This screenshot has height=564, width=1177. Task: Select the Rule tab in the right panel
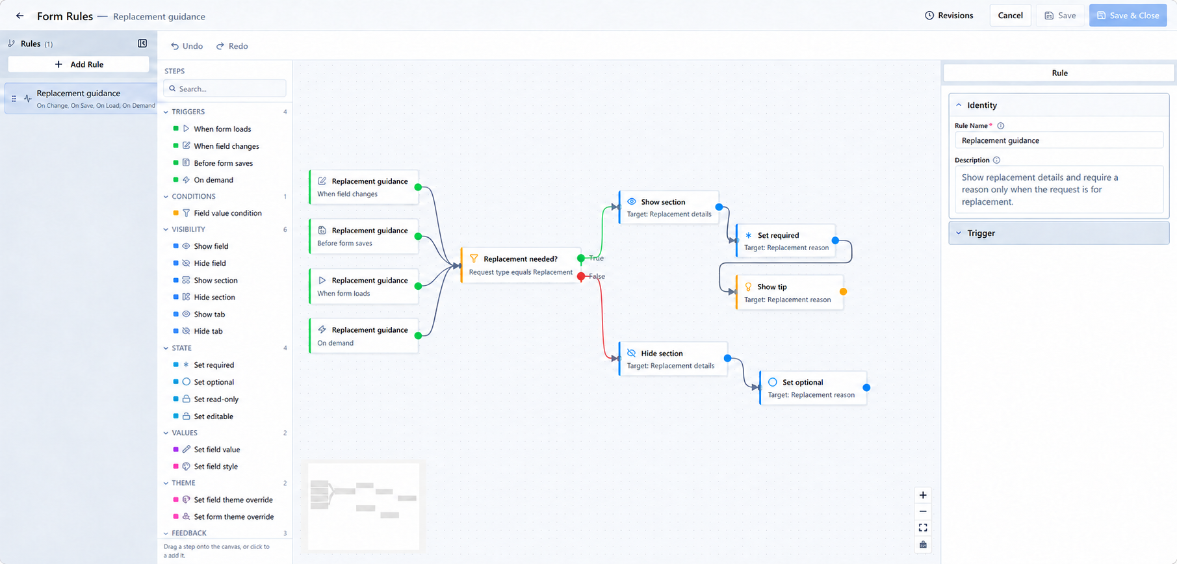point(1059,73)
